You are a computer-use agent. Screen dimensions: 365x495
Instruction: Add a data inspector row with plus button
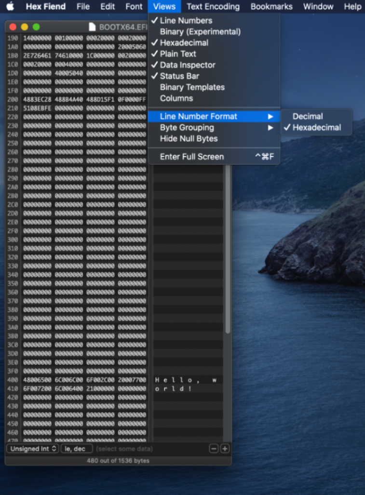[225, 449]
